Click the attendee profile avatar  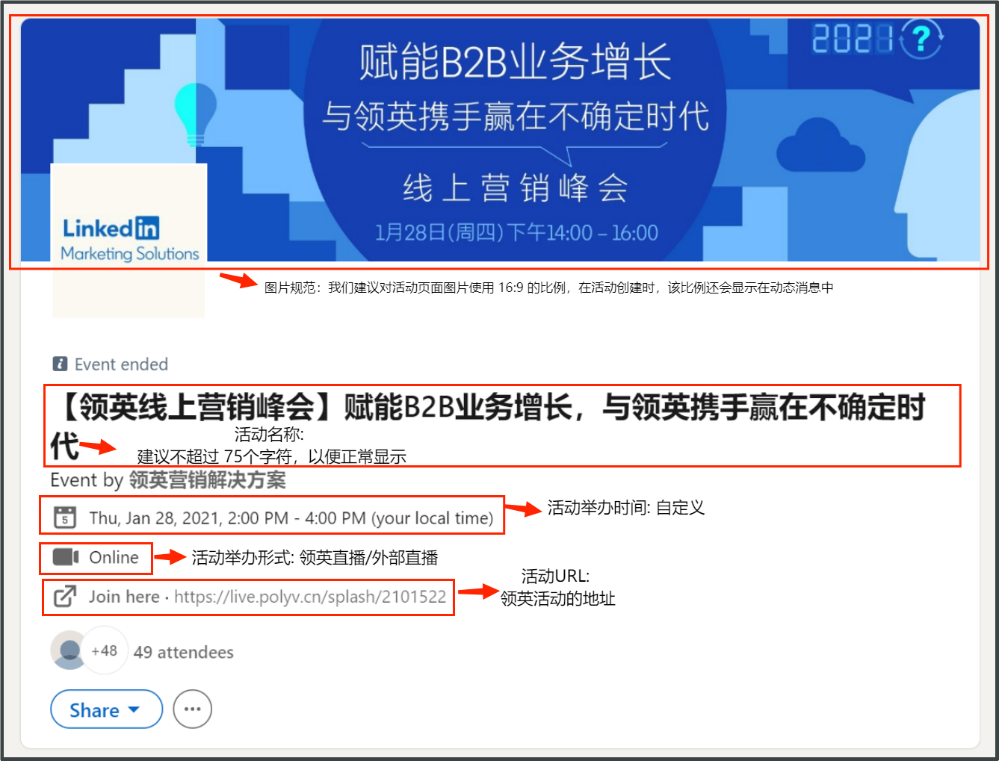69,650
